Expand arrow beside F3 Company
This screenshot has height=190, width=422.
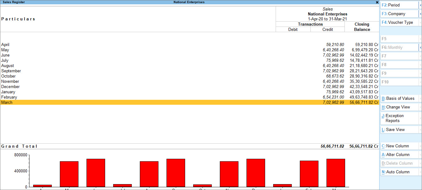tap(420, 14)
